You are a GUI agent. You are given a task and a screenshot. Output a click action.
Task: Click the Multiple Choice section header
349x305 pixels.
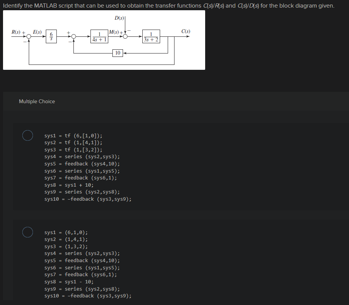click(37, 101)
